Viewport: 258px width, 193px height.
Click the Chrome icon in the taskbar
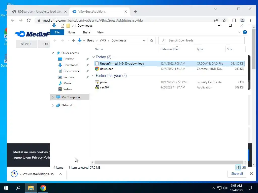coord(43,188)
